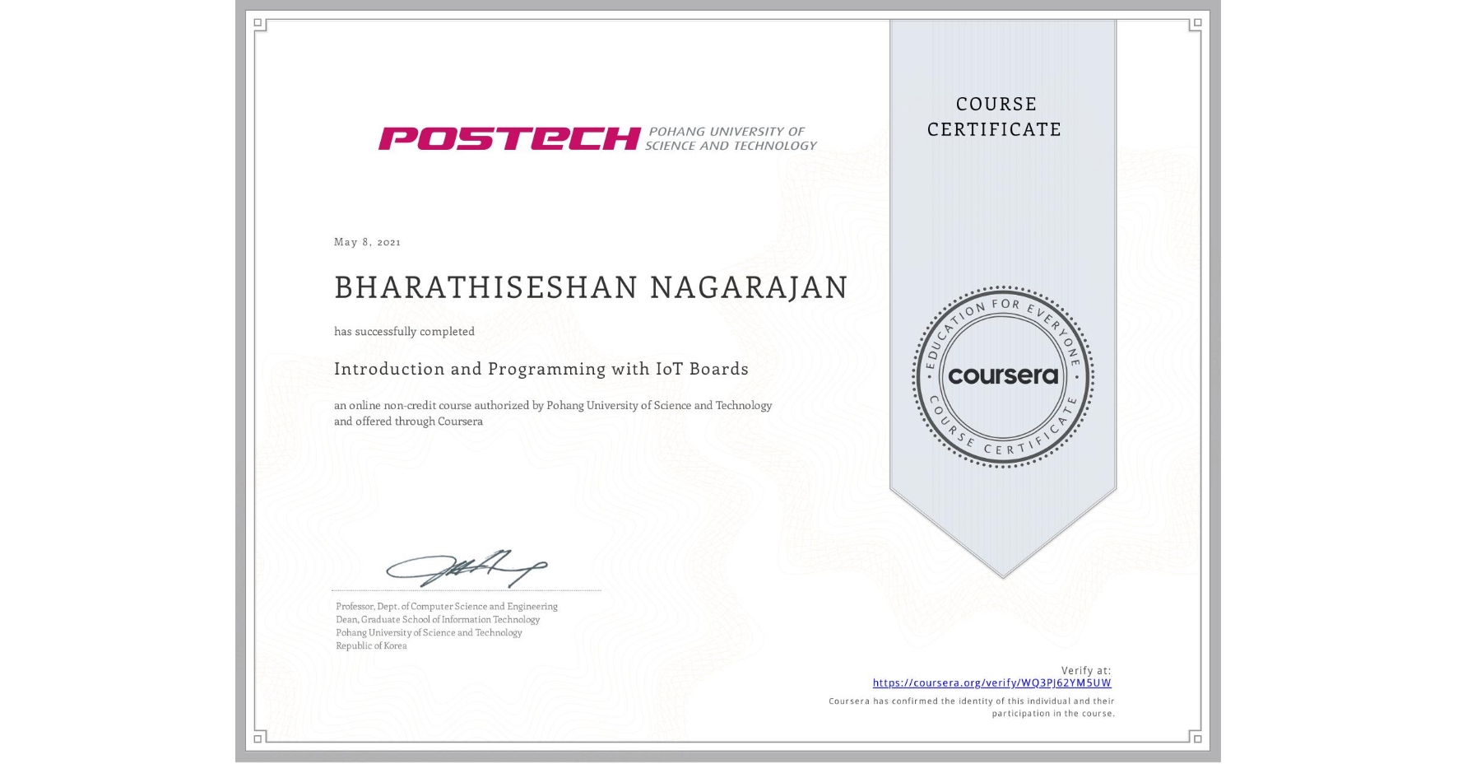The width and height of the screenshot is (1458, 764).
Task: Select the name 'BHARATHISESHAN NAGARAJAN'
Action: point(591,287)
